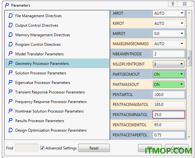Click the PENTFACEMAXIATOL value field

[x=169, y=104]
